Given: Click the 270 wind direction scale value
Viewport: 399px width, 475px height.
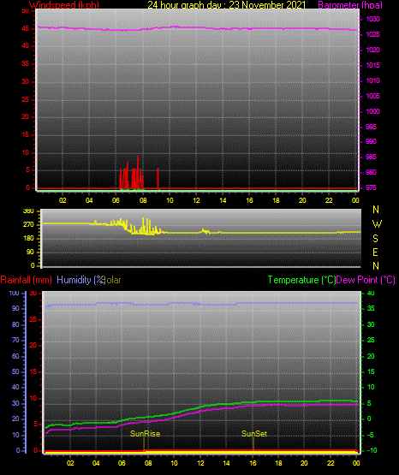Looking at the screenshot, I should pyautogui.click(x=28, y=225).
